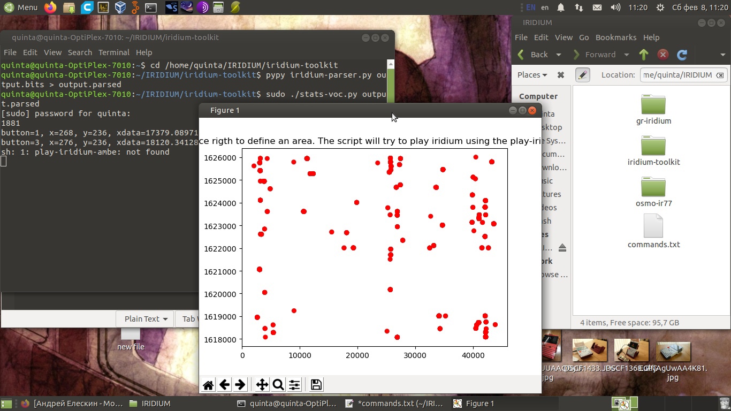Click the Back navigation button

point(533,55)
